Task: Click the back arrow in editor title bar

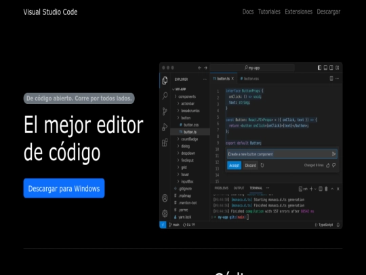Action: 199,68
